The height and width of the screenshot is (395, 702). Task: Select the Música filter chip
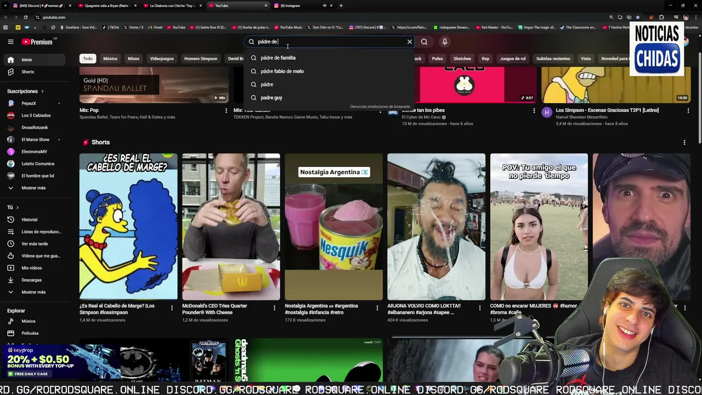point(110,59)
